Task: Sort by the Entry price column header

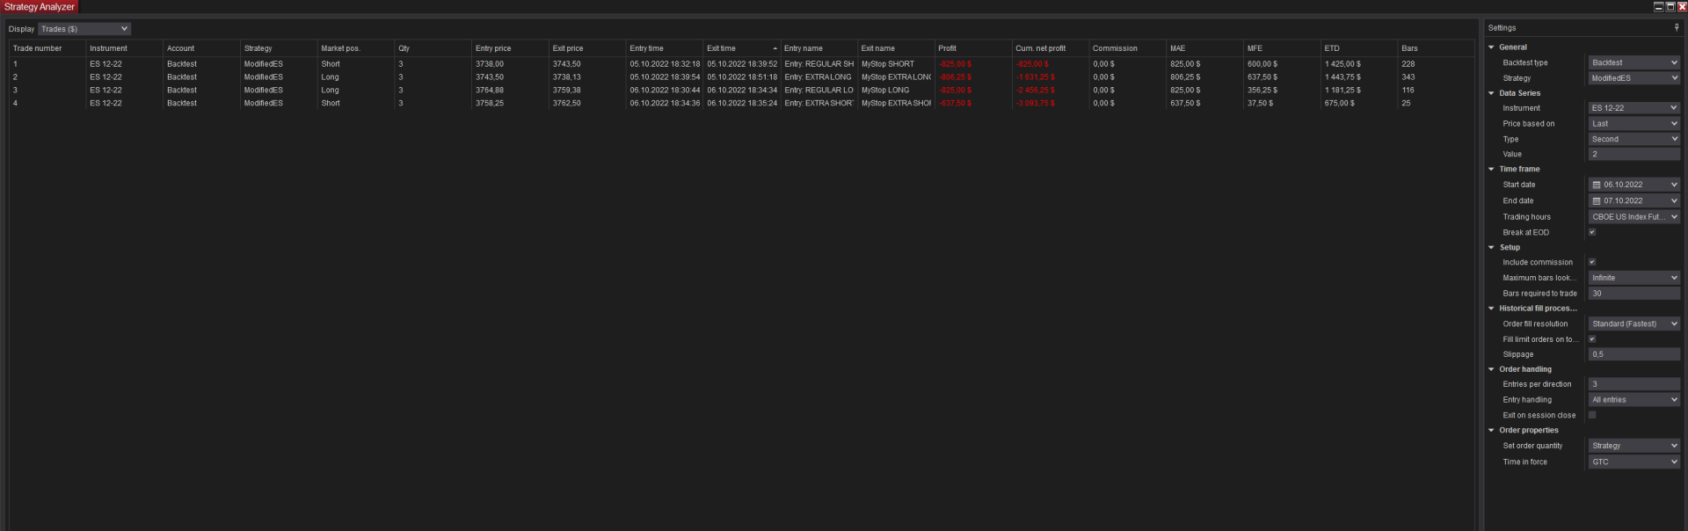Action: click(x=510, y=48)
